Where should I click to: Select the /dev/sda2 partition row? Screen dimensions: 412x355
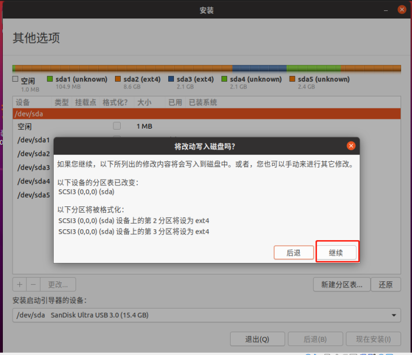coord(34,154)
